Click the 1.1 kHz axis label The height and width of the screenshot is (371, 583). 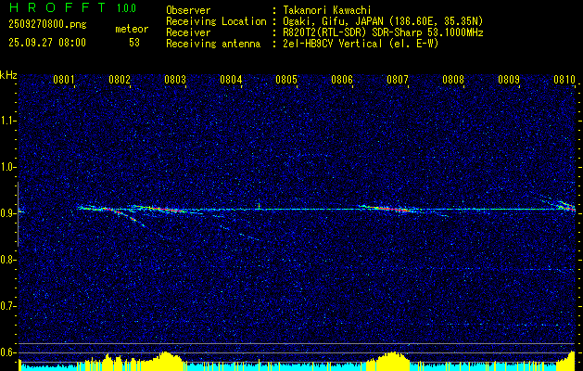click(8, 121)
